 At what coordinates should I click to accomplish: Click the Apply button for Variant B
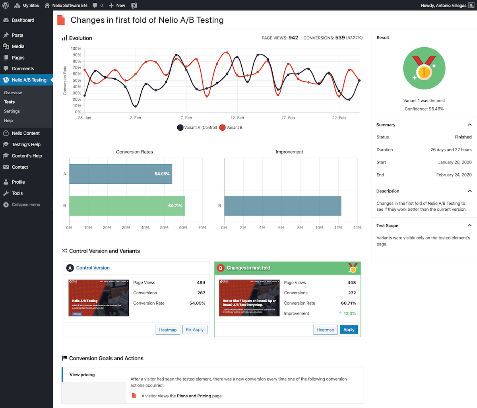[349, 330]
